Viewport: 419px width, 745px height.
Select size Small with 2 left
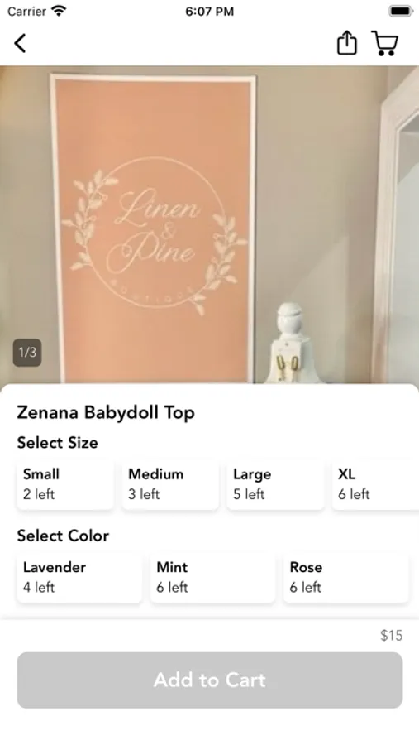pyautogui.click(x=65, y=484)
